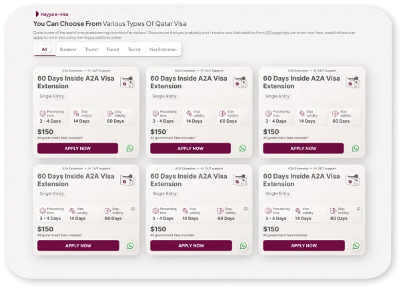Switch to the Transit tab
The image size is (403, 290).
[113, 49]
